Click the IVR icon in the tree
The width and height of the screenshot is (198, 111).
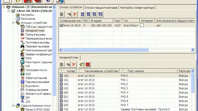[x=22, y=66]
